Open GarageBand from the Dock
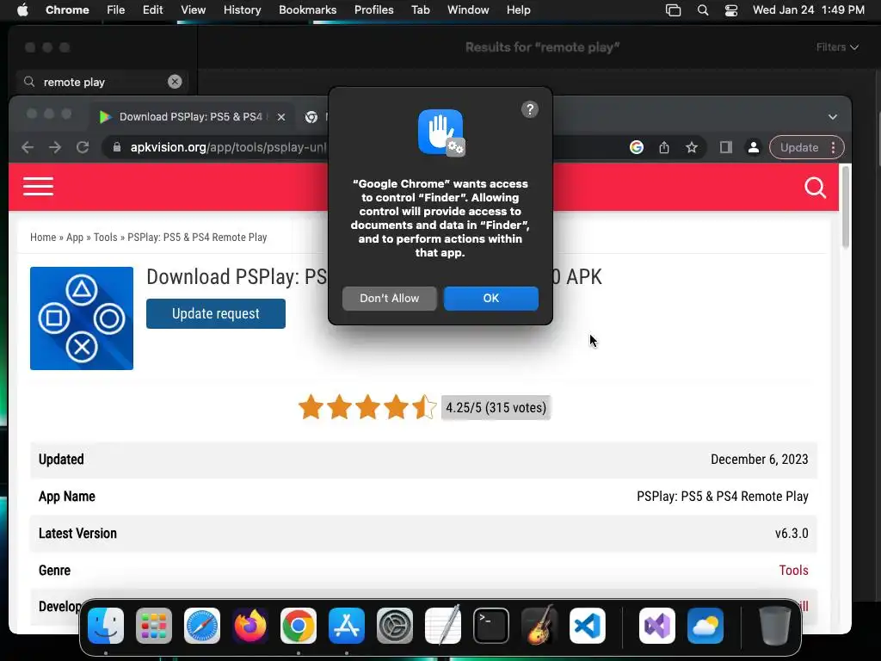The image size is (881, 661). click(539, 626)
